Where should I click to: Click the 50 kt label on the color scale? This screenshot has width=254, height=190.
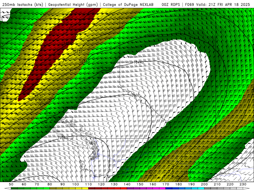click(11, 184)
